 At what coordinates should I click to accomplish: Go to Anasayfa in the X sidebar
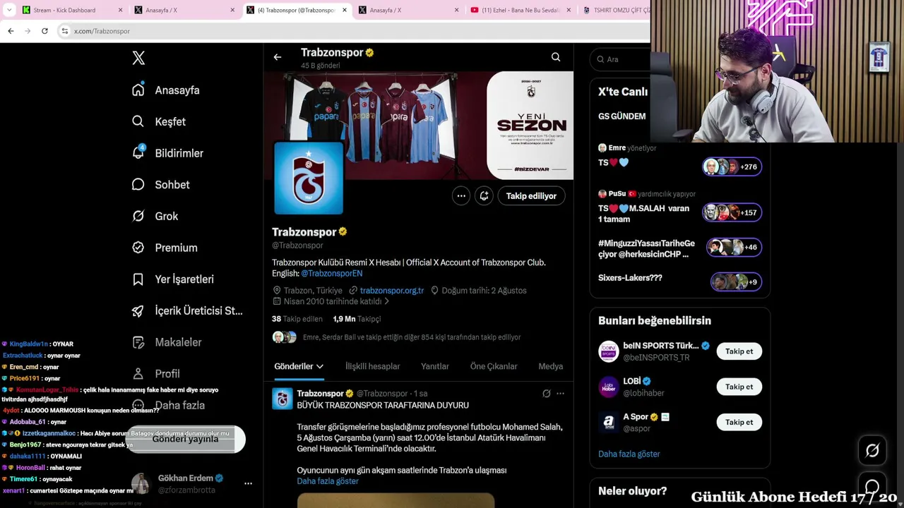tap(166, 90)
